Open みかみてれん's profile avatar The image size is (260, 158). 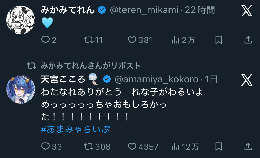(x=20, y=20)
